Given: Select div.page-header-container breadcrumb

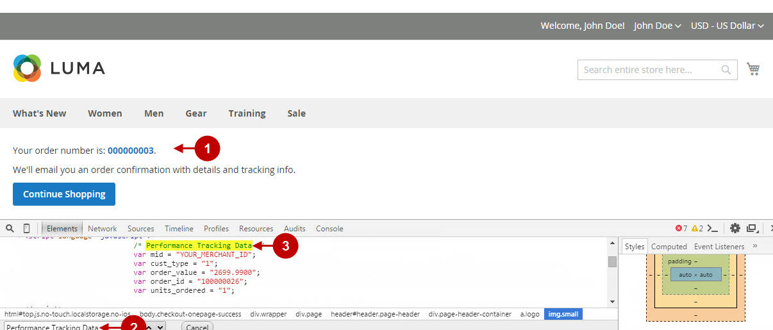Looking at the screenshot, I should (x=470, y=314).
